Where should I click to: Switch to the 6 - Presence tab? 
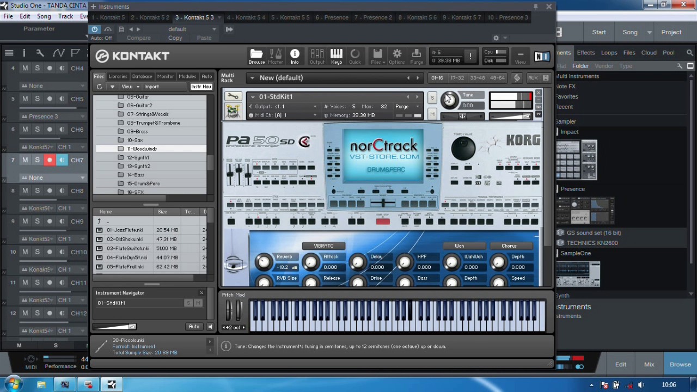pos(332,17)
